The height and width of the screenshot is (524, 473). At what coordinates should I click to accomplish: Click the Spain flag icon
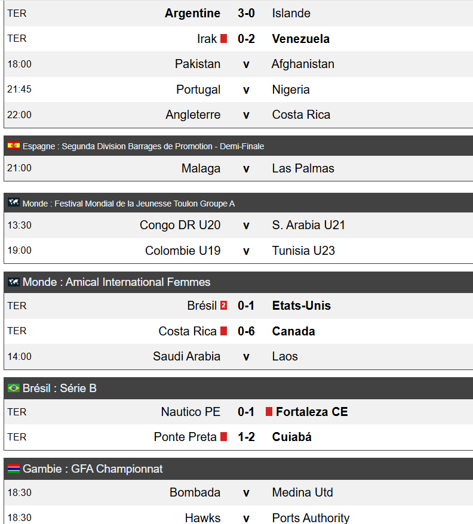coord(14,146)
